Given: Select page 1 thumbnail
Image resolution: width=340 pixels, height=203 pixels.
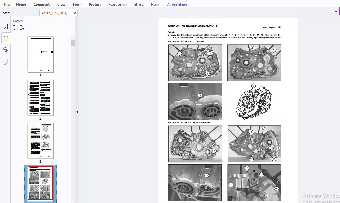Looking at the screenshot, I should (x=40, y=54).
